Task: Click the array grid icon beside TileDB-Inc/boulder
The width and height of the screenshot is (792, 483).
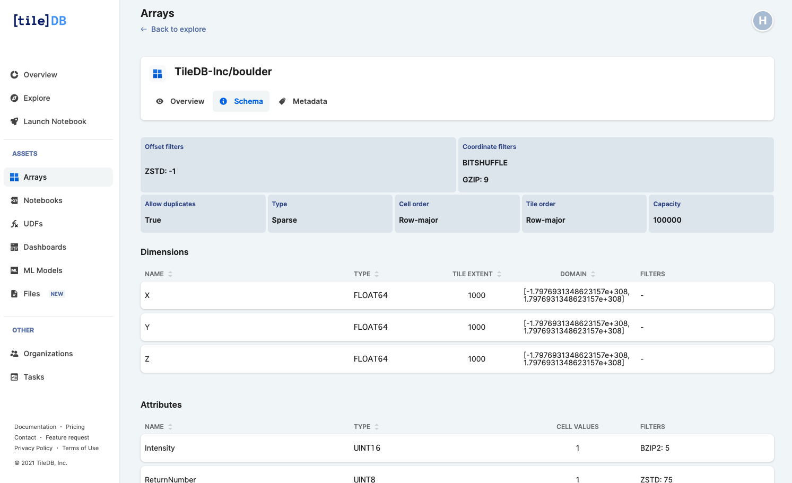Action: [x=158, y=74]
